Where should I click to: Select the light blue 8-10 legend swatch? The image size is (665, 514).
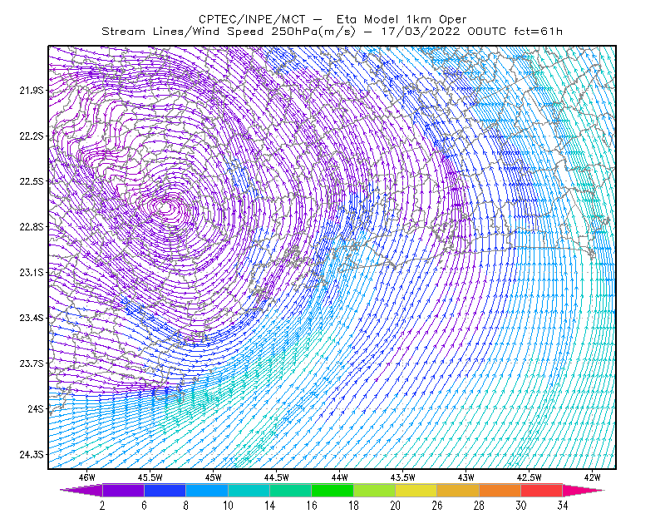pos(207,490)
